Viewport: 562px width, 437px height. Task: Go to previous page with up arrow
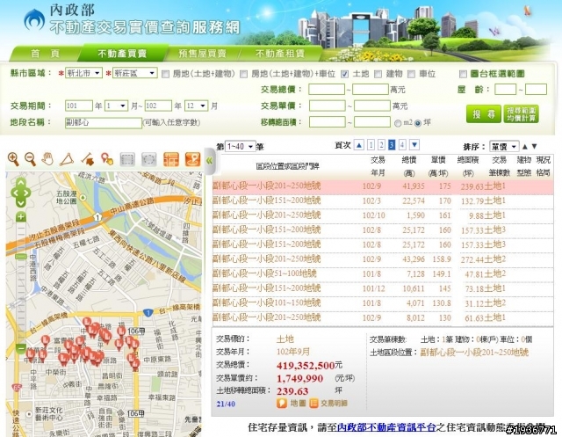[359, 145]
